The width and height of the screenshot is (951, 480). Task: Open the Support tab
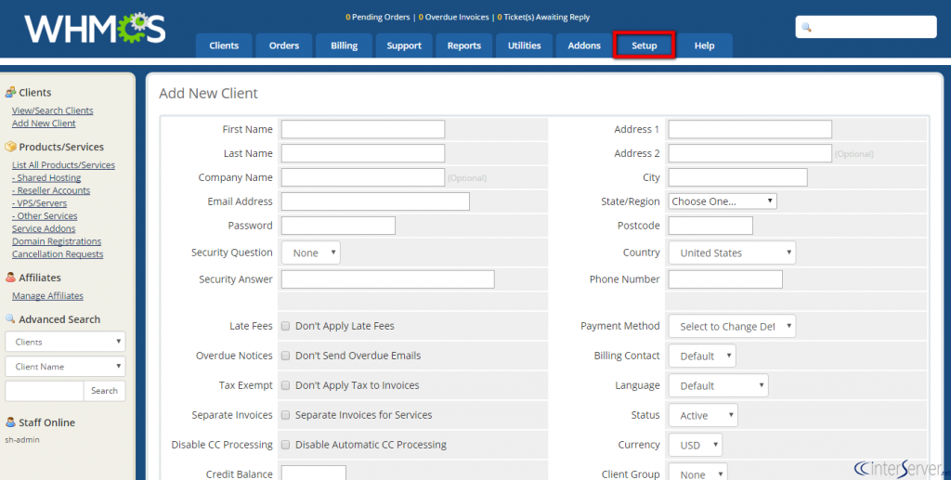pos(404,45)
